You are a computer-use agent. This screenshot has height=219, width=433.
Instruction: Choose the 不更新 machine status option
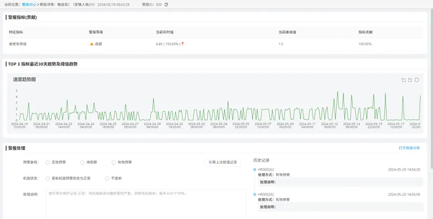106,178
